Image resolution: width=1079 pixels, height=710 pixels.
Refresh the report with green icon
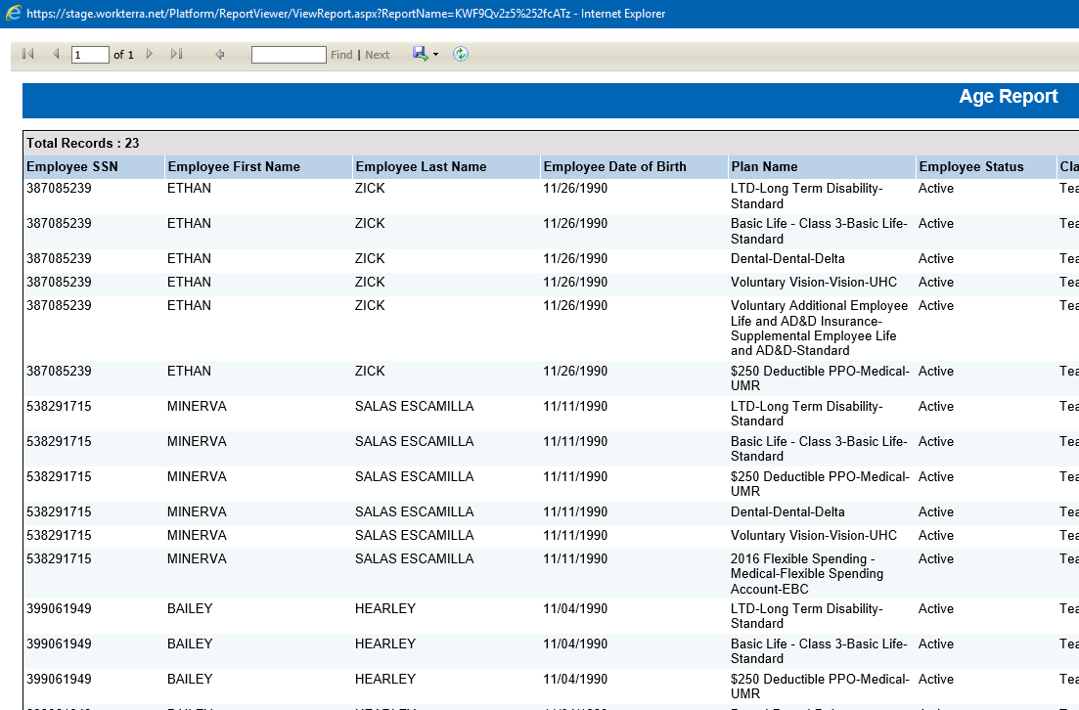pos(461,55)
